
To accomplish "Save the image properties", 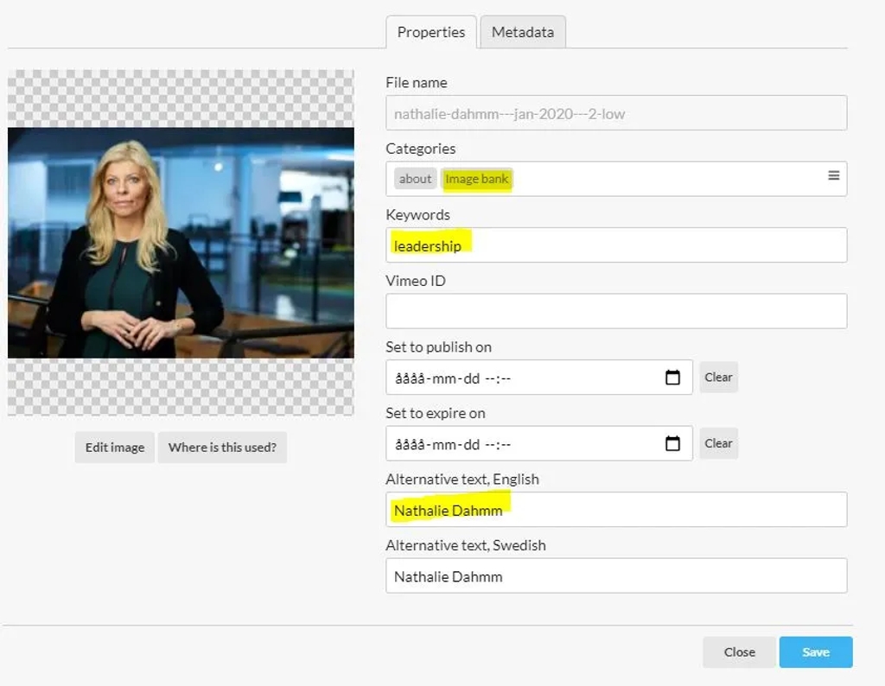I will (x=816, y=652).
